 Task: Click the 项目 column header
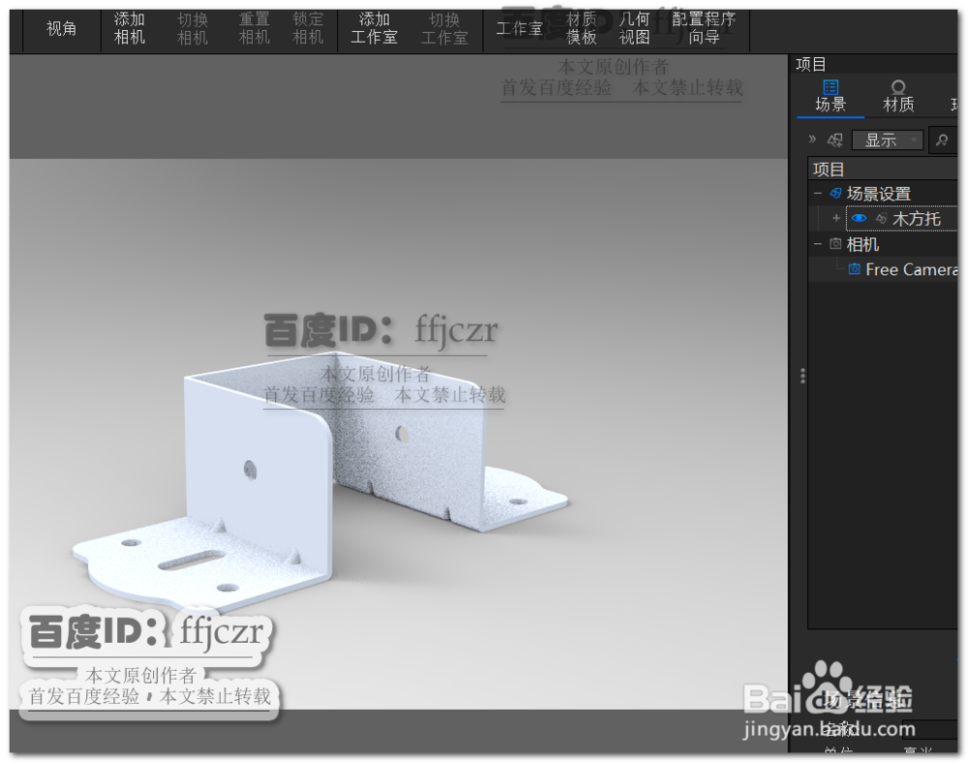point(883,168)
